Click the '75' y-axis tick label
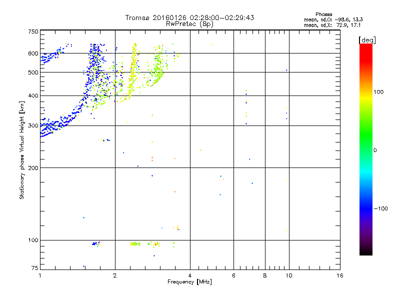 point(35,268)
